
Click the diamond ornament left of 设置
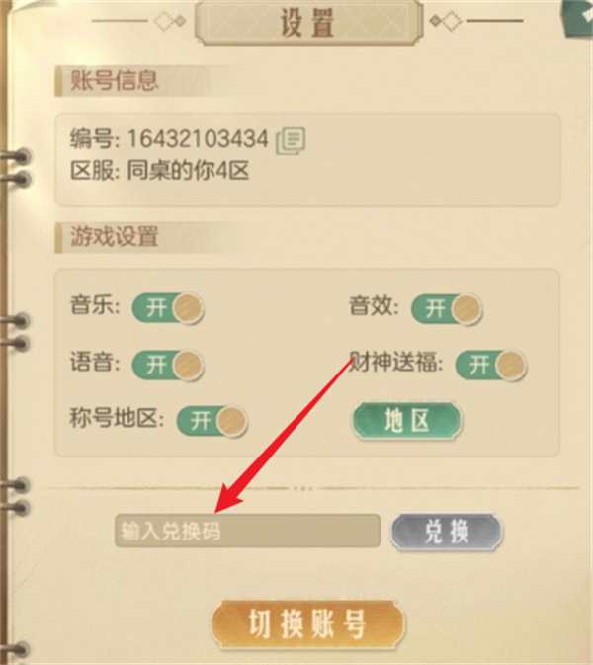pos(170,21)
